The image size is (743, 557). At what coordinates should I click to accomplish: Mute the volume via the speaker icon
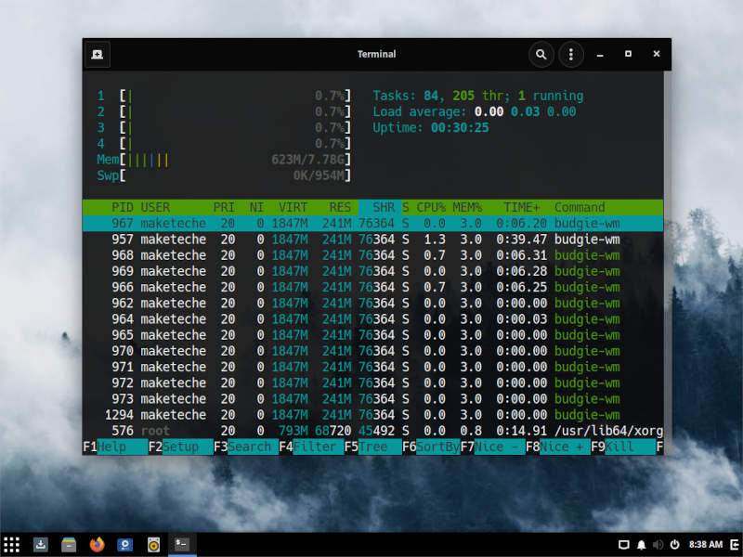click(658, 545)
